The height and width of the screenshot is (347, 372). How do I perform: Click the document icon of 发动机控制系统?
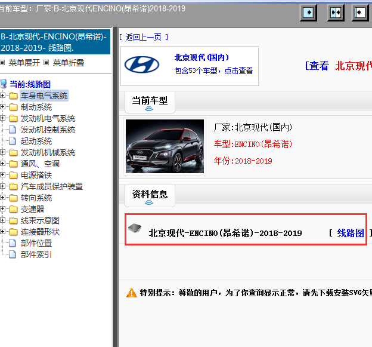tap(13, 130)
